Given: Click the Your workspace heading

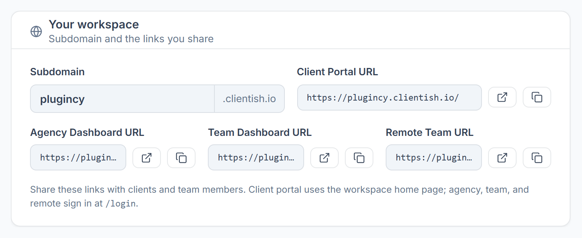Looking at the screenshot, I should click(x=94, y=25).
